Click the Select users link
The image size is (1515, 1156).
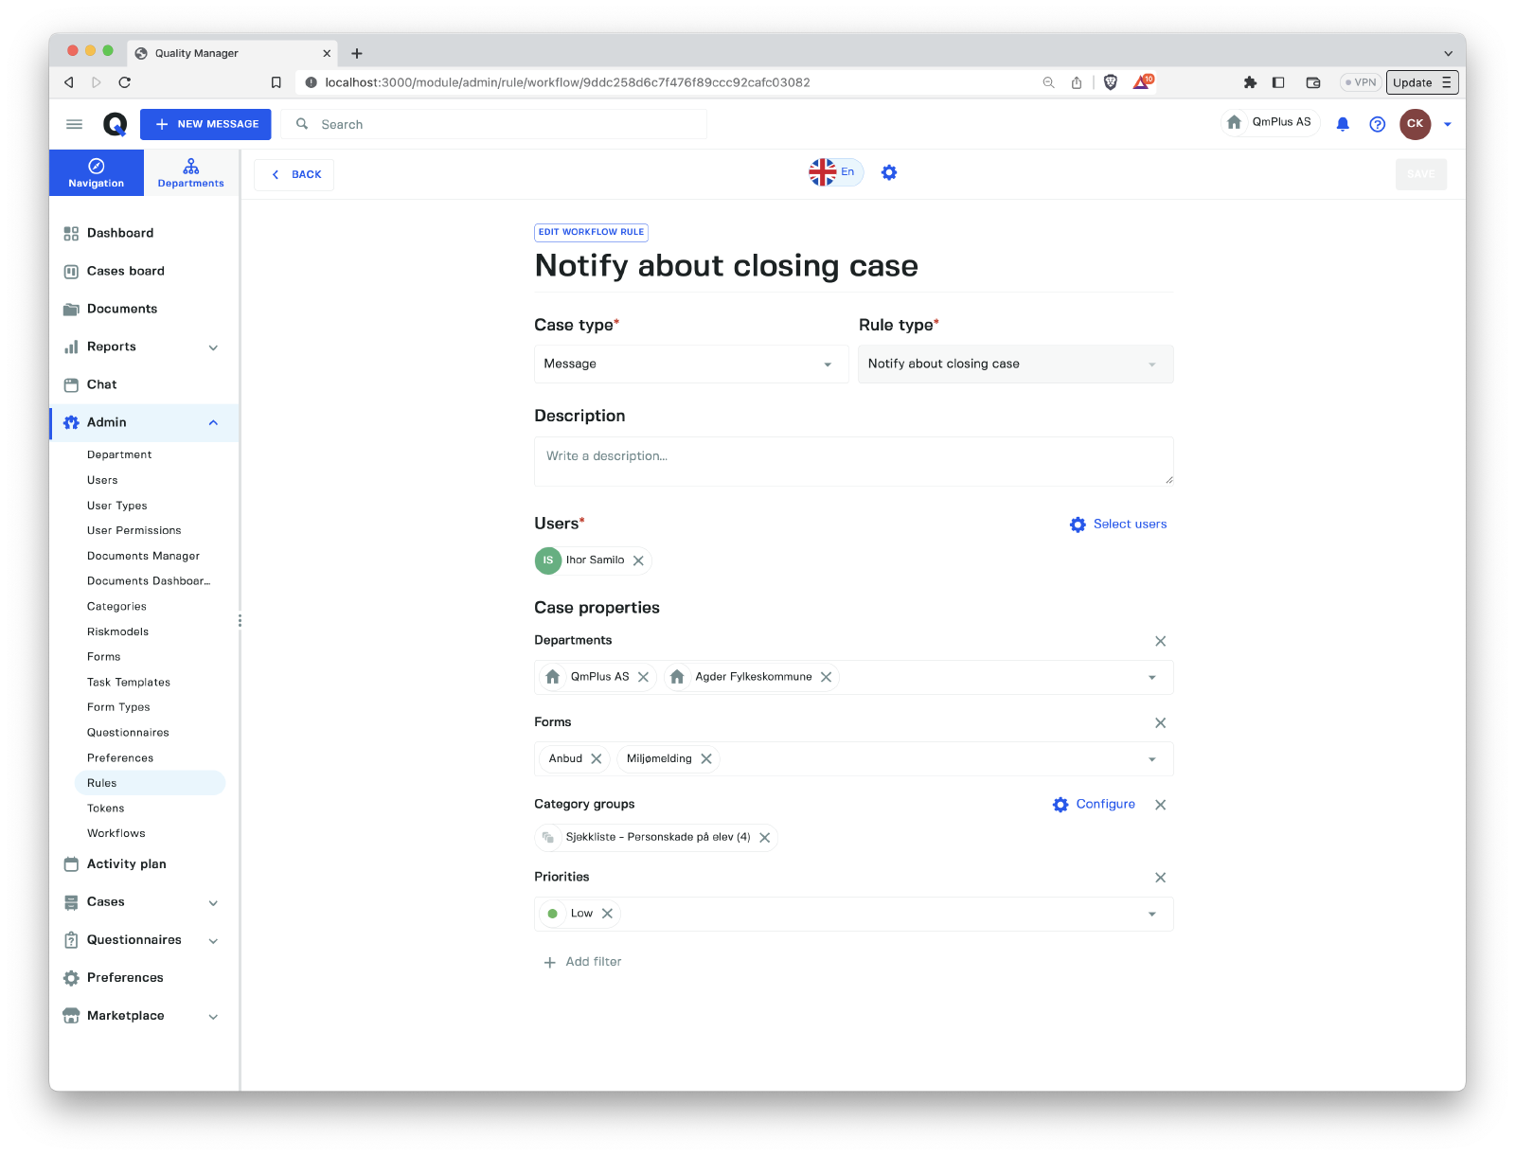pos(1118,525)
